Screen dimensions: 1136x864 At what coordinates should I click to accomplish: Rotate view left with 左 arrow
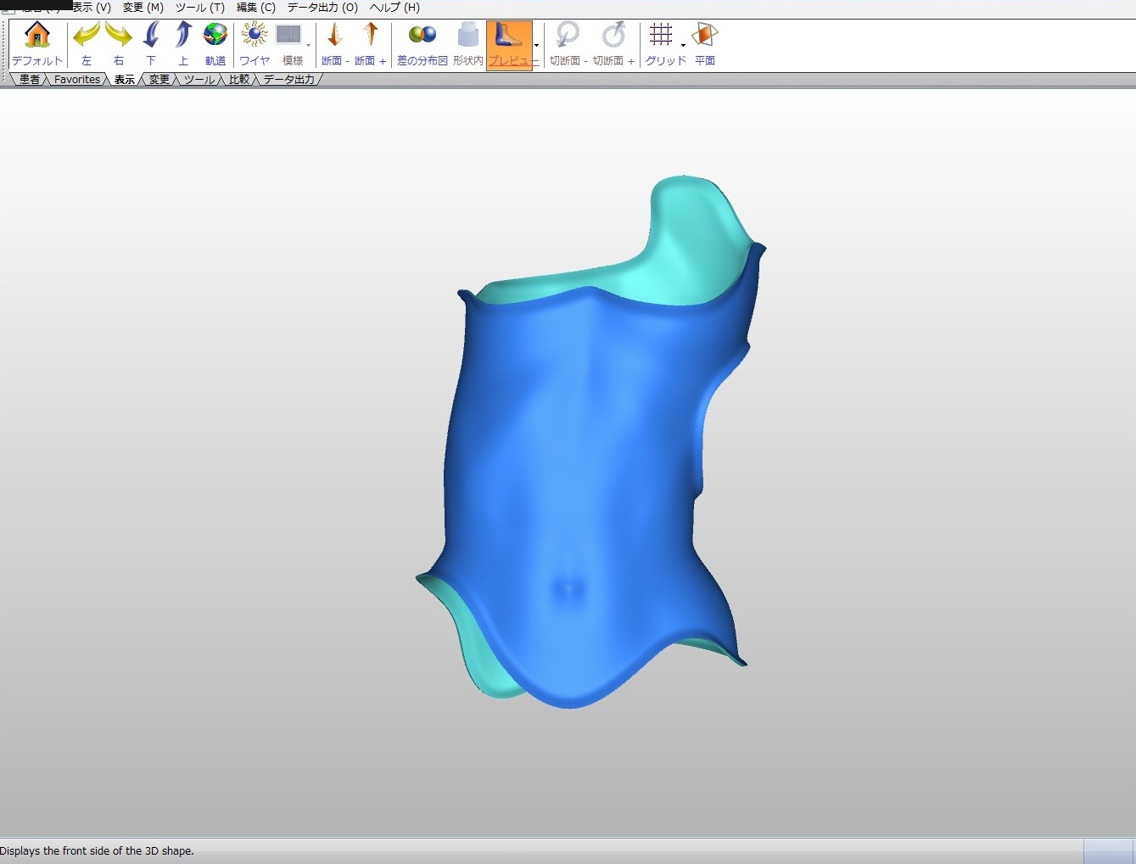pos(86,44)
